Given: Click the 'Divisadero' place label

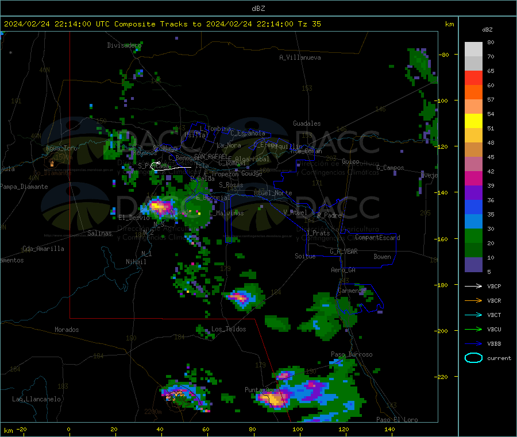Looking at the screenshot, I should pos(124,45).
